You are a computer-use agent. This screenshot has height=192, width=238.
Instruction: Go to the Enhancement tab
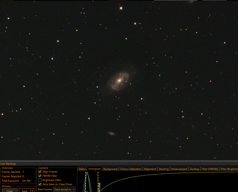[x=179, y=169]
